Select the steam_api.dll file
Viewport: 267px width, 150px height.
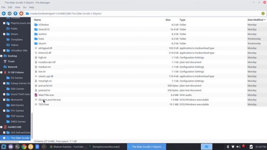coord(45,76)
